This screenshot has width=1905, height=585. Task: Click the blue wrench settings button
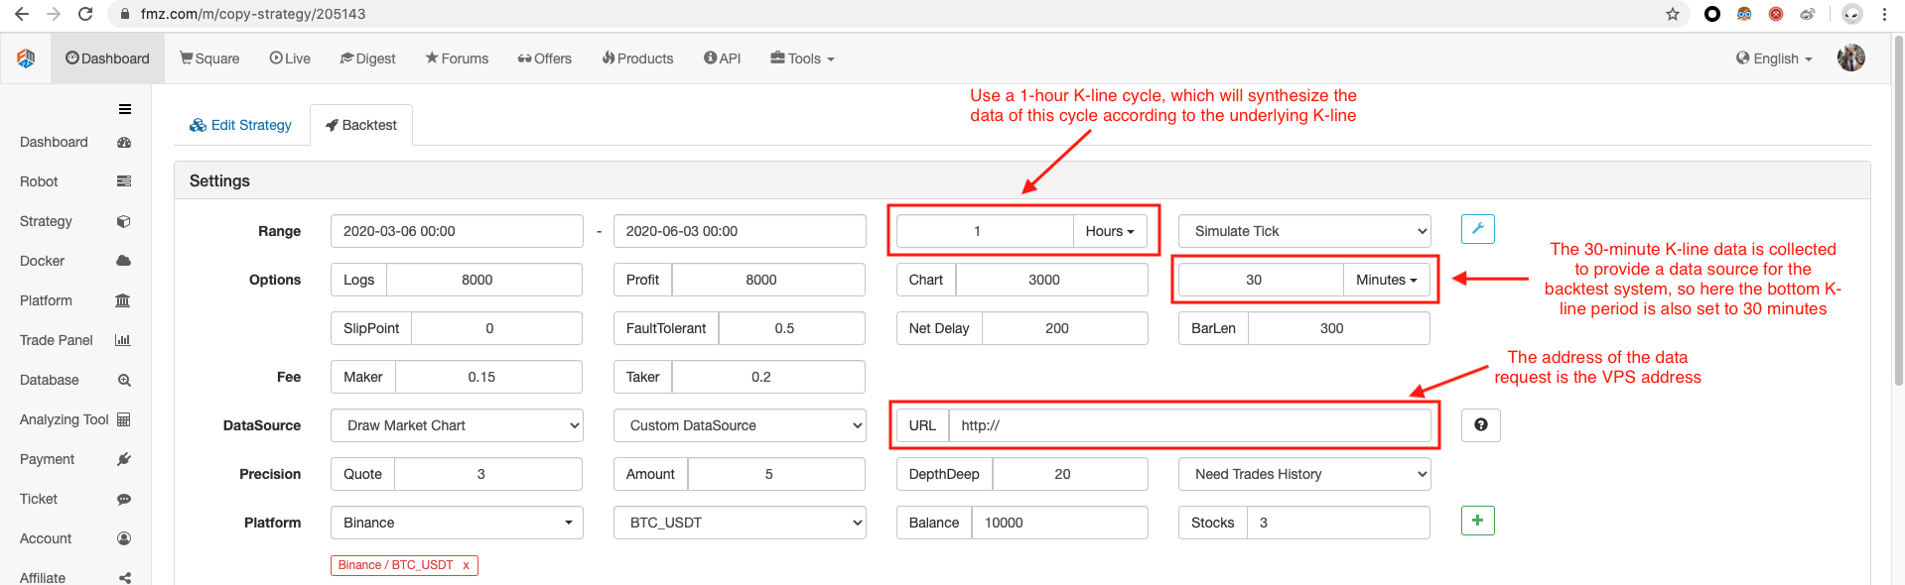[x=1478, y=229]
